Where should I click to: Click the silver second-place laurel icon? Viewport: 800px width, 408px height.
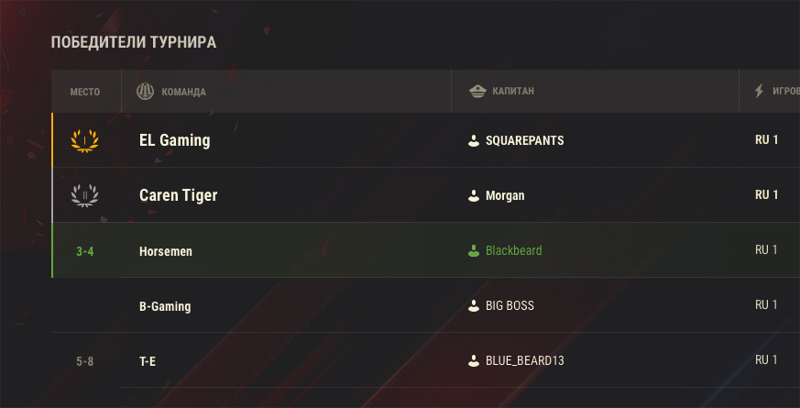(84, 195)
